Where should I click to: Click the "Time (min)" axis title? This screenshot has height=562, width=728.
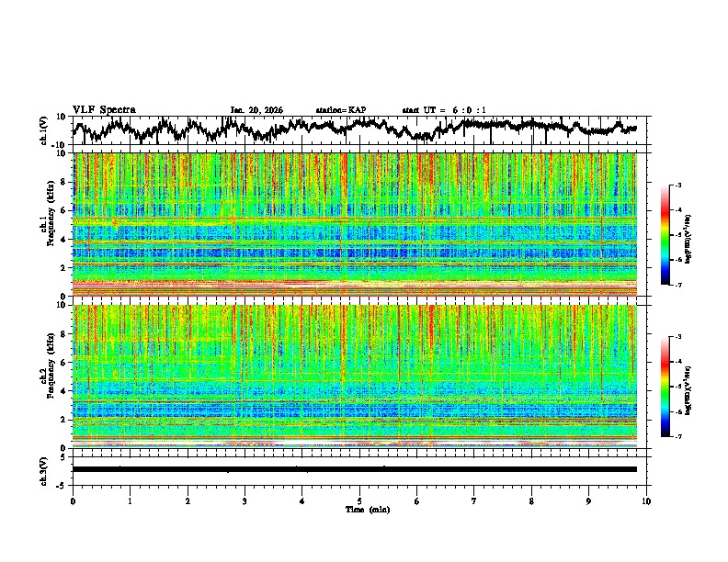368,510
